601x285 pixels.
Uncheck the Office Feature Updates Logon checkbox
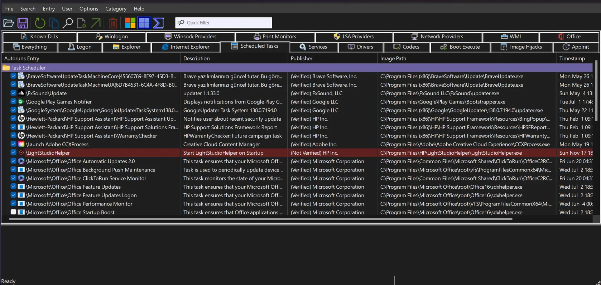point(13,195)
